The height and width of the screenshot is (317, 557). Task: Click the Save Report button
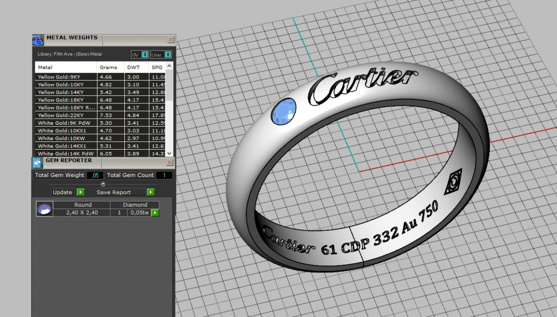coord(121,192)
